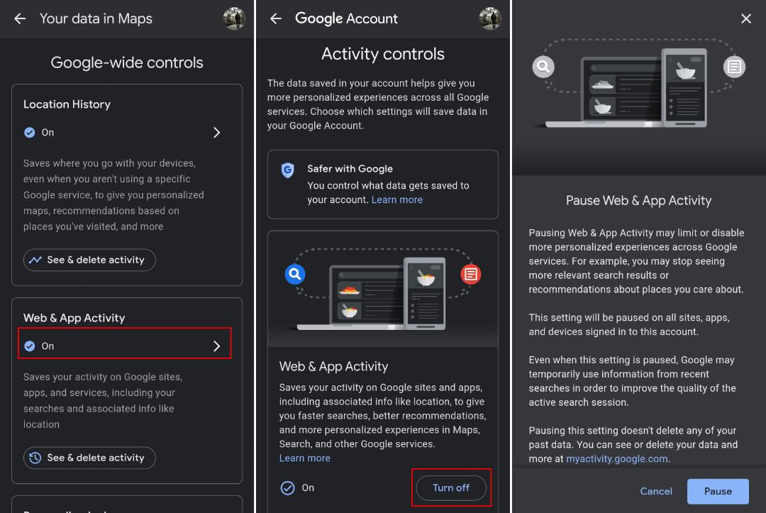The image size is (766, 513).
Task: Expand Web & App Activity chevron arrow
Action: [217, 346]
